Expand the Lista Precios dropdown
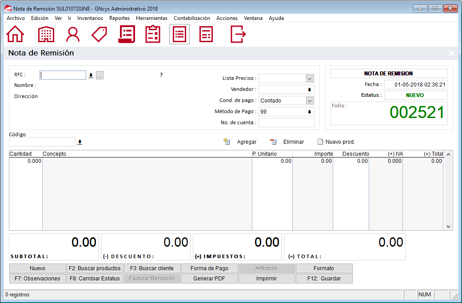The height and width of the screenshot is (303, 462). 310,79
